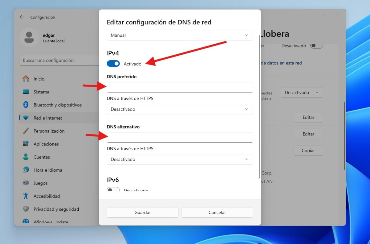Click the settings window scrollbar at right edge
Screen dimensions: 370x244
[x=344, y=135]
